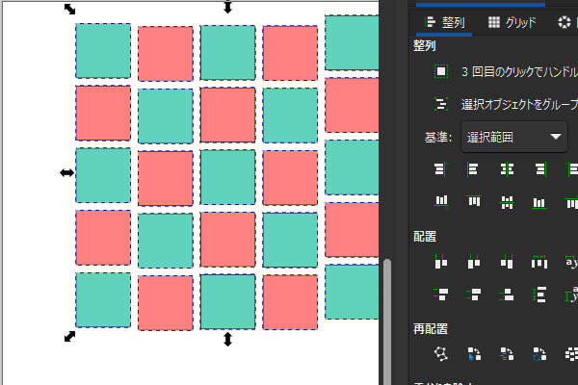Open the 基準 dropdown showing 選択範囲
Image resolution: width=578 pixels, height=385 pixels.
click(514, 137)
